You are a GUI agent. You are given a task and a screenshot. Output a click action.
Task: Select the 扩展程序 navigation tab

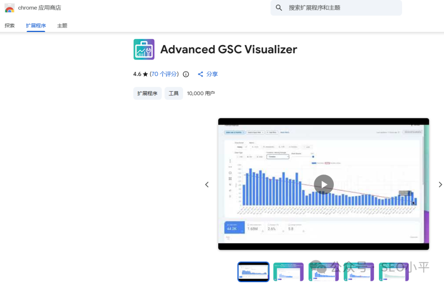click(x=36, y=25)
